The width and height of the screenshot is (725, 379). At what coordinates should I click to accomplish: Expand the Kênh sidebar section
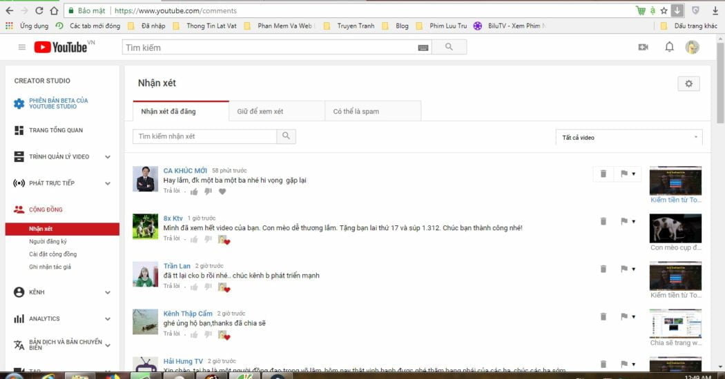108,292
